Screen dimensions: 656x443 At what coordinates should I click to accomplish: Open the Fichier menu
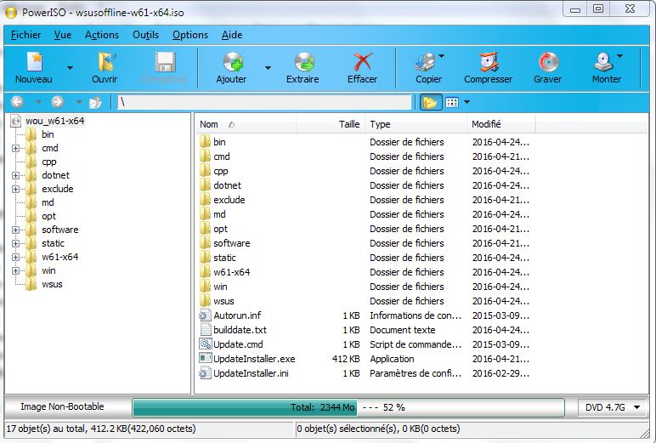point(26,35)
